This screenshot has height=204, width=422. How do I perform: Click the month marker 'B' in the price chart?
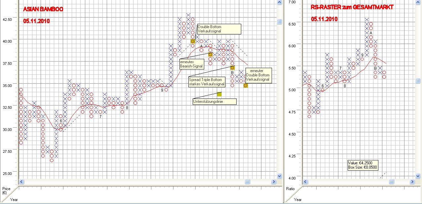coord(232,72)
